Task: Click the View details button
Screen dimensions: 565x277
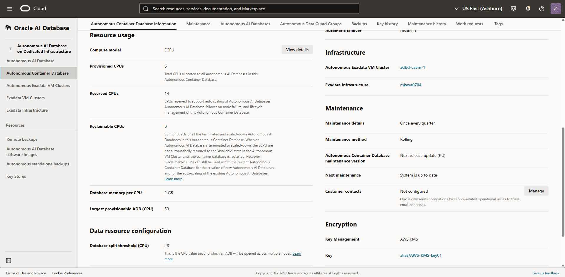Action: click(x=297, y=50)
